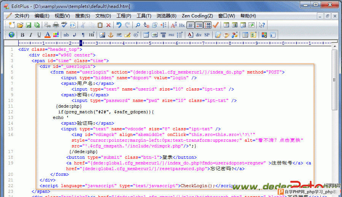Insert SP span tag
Image resolution: width=342 pixels, height=197 pixels.
click(207, 35)
